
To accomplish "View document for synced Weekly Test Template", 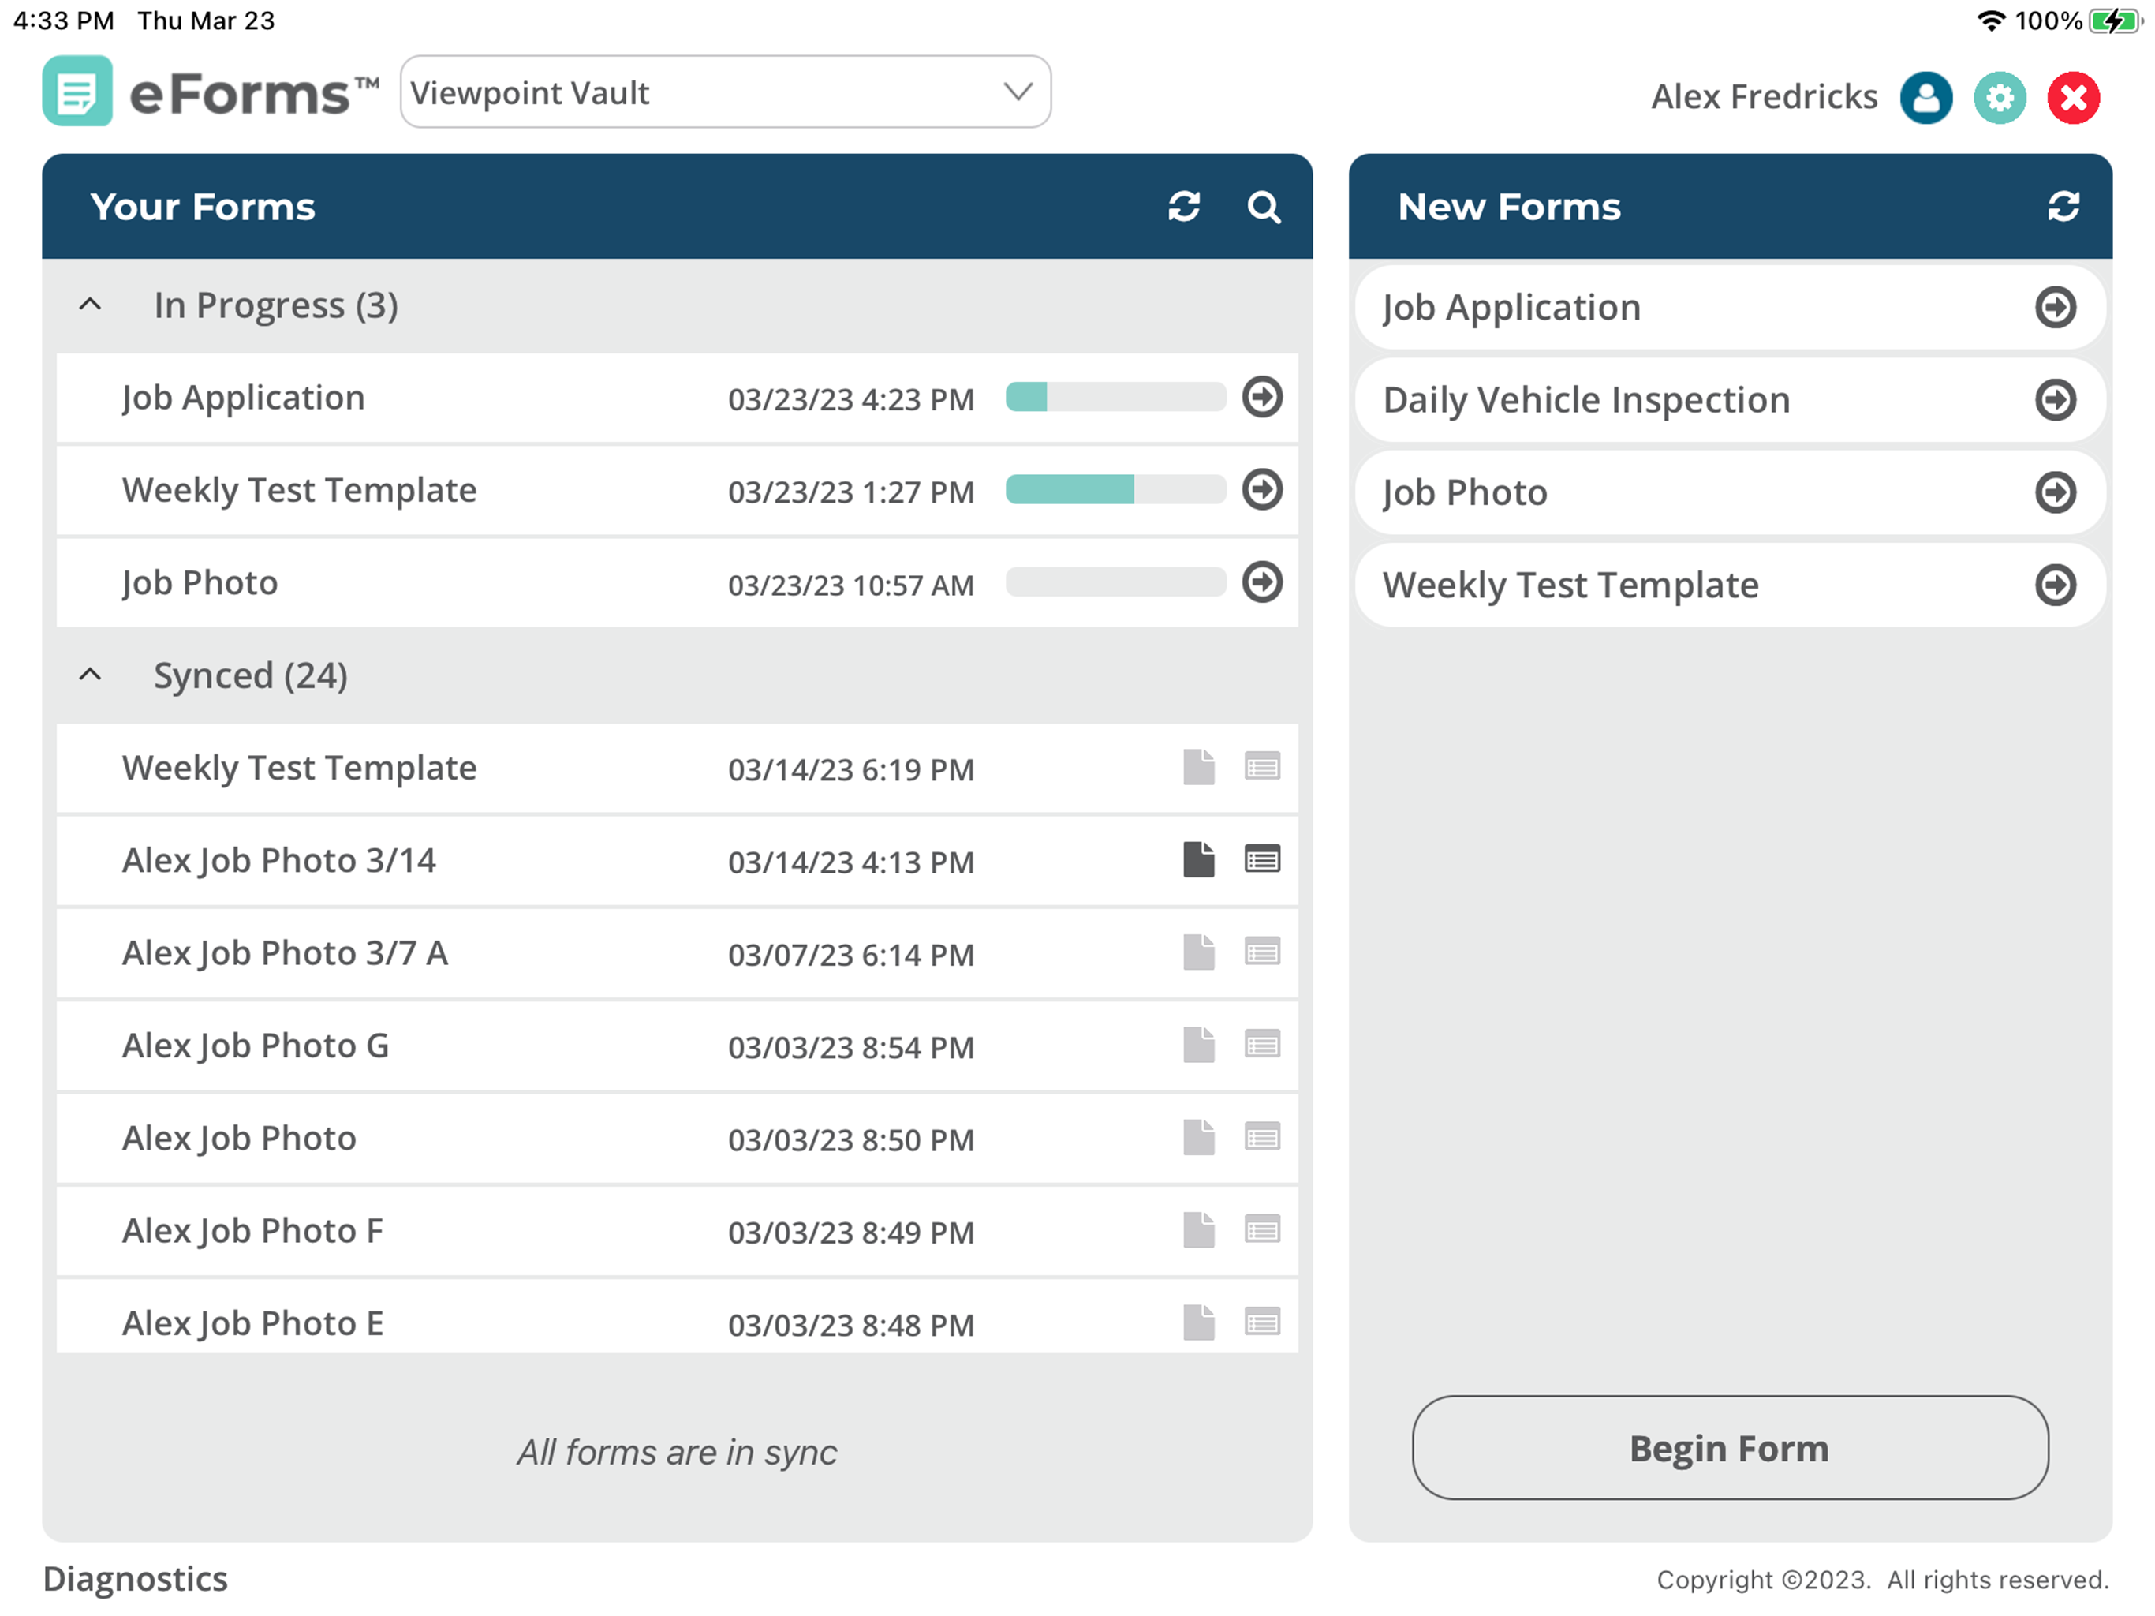I will 1199,767.
